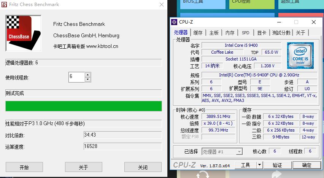
Task: Click the Coffee Lake codename field
Action: click(x=222, y=52)
